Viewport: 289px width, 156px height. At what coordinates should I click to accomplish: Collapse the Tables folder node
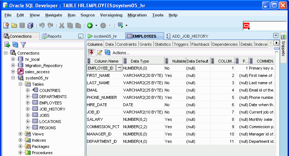click(x=21, y=84)
